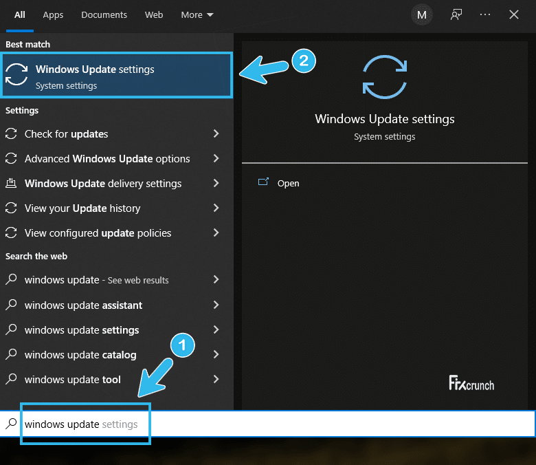Click the large Windows Update icon in the preview pane

(385, 77)
